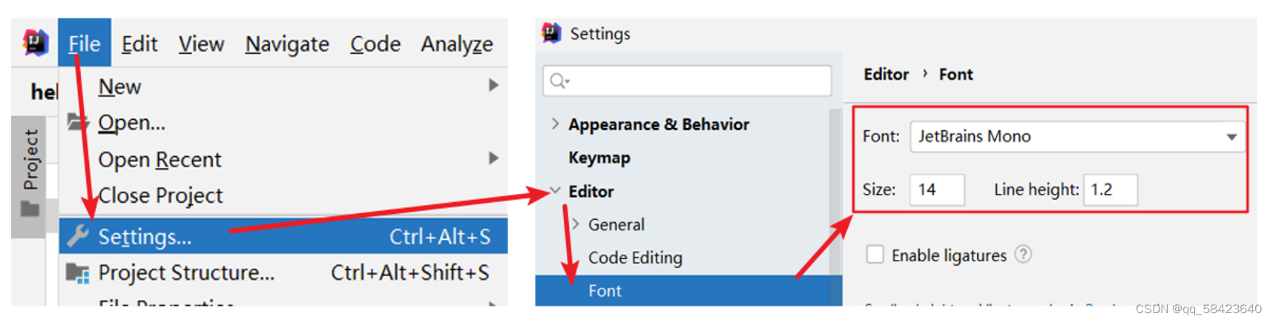Open the Edit menu

(139, 44)
